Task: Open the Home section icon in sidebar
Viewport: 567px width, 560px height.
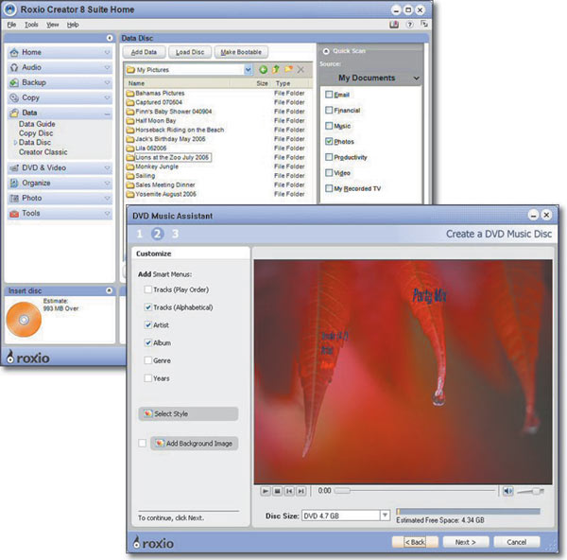Action: [14, 52]
